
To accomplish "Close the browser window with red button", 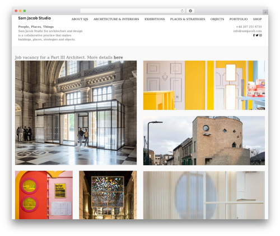I will 16,11.
